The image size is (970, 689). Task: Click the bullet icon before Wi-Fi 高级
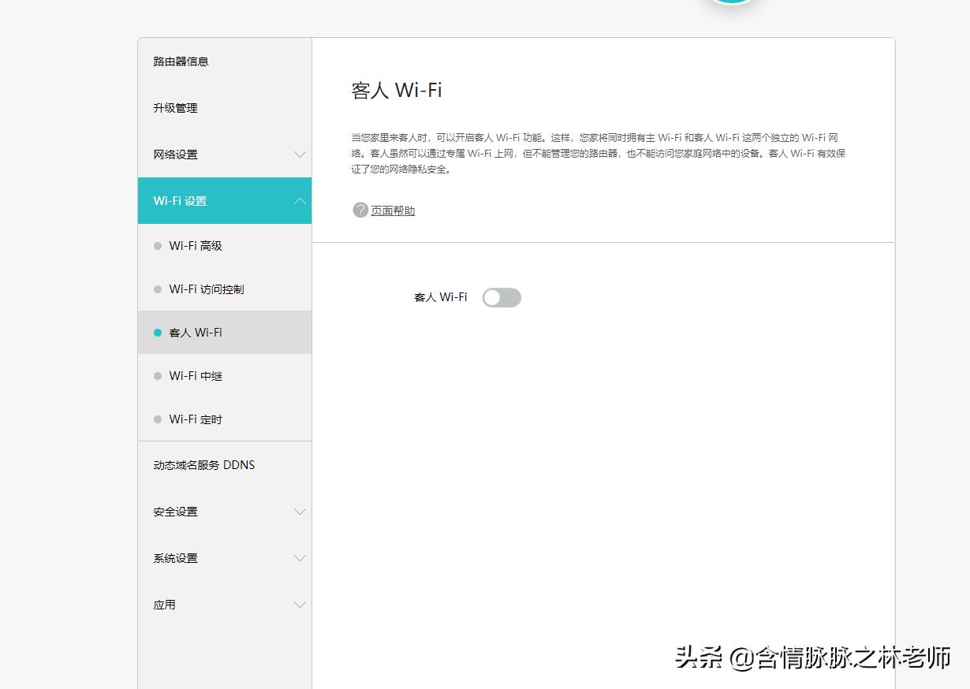point(157,246)
